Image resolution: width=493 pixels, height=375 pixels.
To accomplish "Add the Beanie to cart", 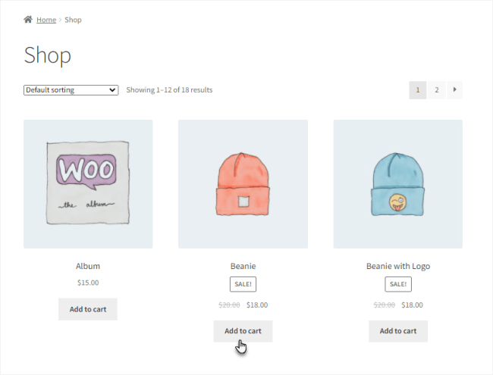I will point(243,331).
